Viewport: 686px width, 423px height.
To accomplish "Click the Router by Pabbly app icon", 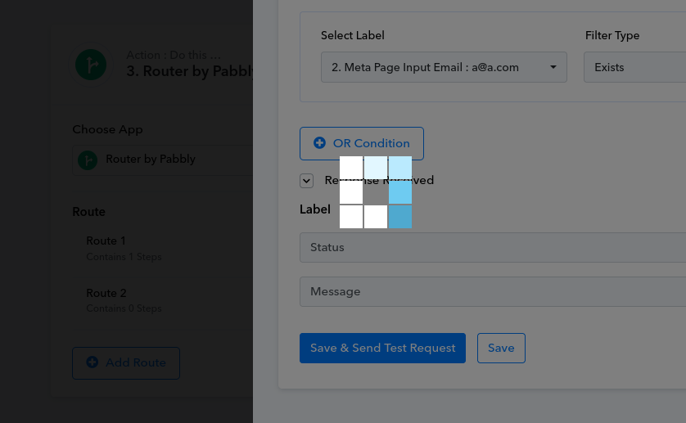I will (x=88, y=160).
